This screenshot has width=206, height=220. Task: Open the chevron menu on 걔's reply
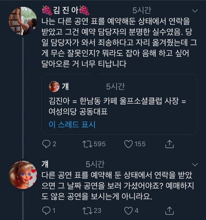pyautogui.click(x=194, y=165)
